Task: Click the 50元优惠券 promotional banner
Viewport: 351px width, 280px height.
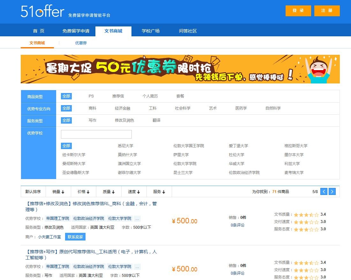Action: click(180, 69)
